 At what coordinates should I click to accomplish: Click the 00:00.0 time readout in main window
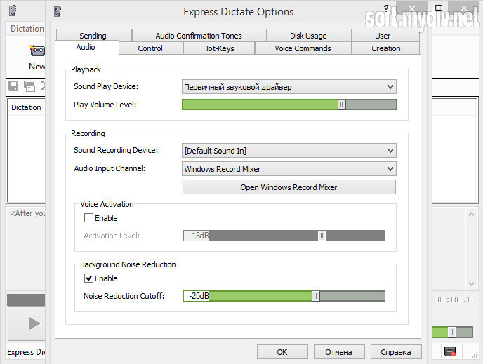pos(454,299)
